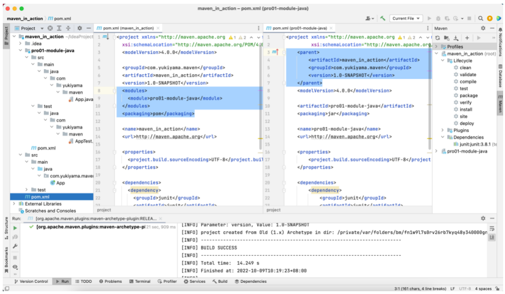Click the LF line separator status entry
The height and width of the screenshot is (294, 505).
tap(452, 288)
